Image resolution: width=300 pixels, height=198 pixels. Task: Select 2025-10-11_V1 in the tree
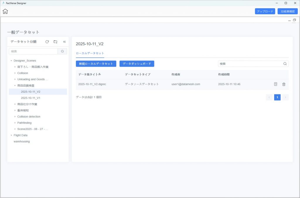click(x=30, y=98)
